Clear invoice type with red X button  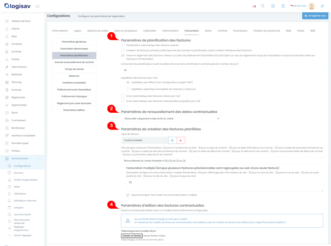(x=180, y=140)
